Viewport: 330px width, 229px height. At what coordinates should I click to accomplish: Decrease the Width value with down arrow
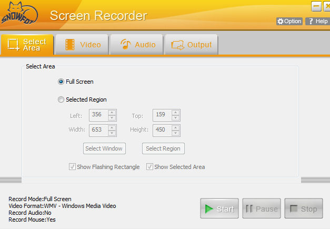[x=112, y=133]
